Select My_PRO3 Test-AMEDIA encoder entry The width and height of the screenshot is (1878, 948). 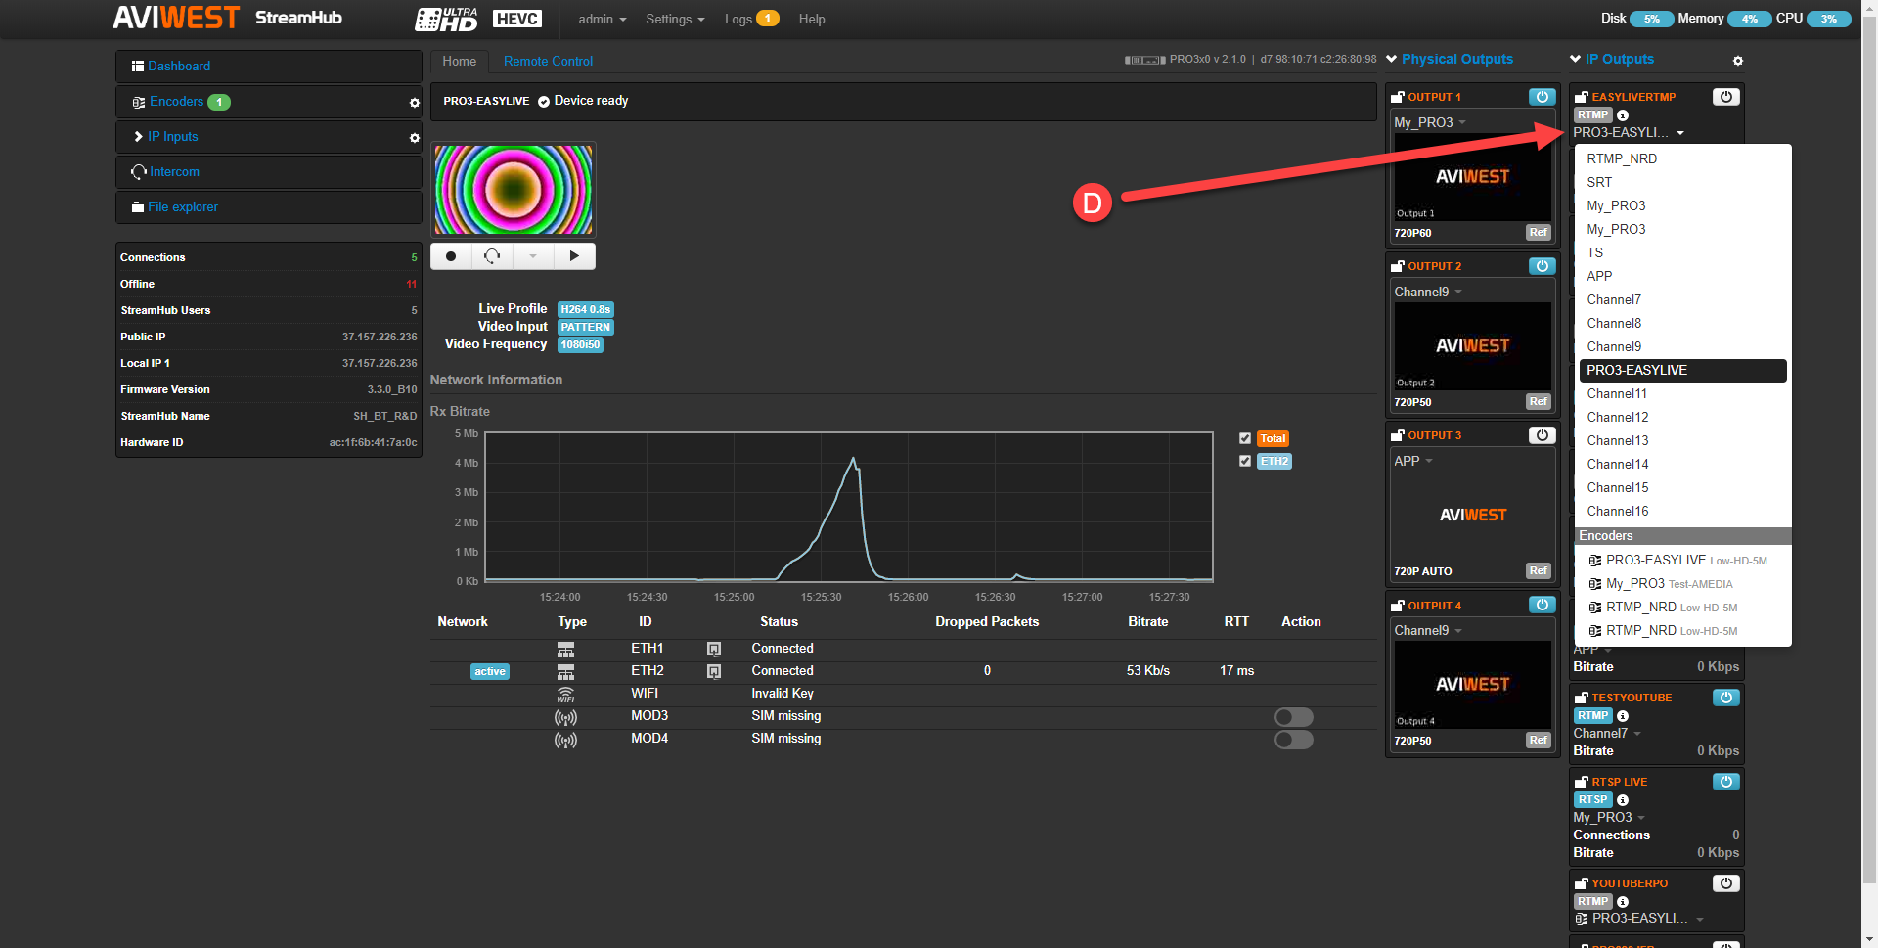point(1682,583)
